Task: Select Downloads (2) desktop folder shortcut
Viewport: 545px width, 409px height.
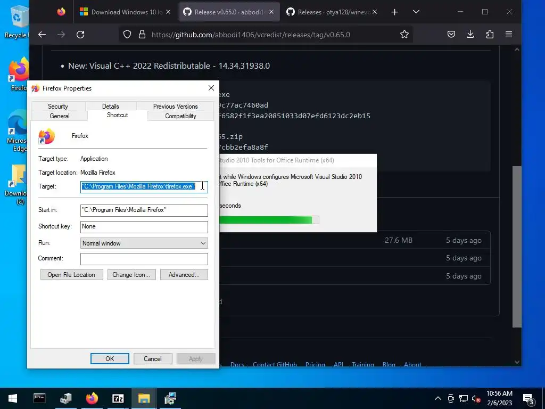Action: [x=16, y=185]
